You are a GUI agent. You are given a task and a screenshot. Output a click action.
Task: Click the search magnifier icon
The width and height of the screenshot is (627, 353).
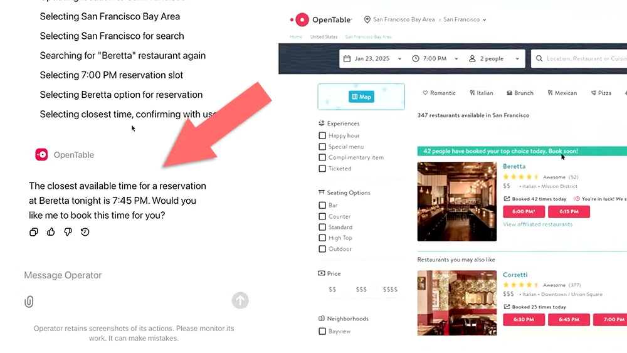pos(539,59)
